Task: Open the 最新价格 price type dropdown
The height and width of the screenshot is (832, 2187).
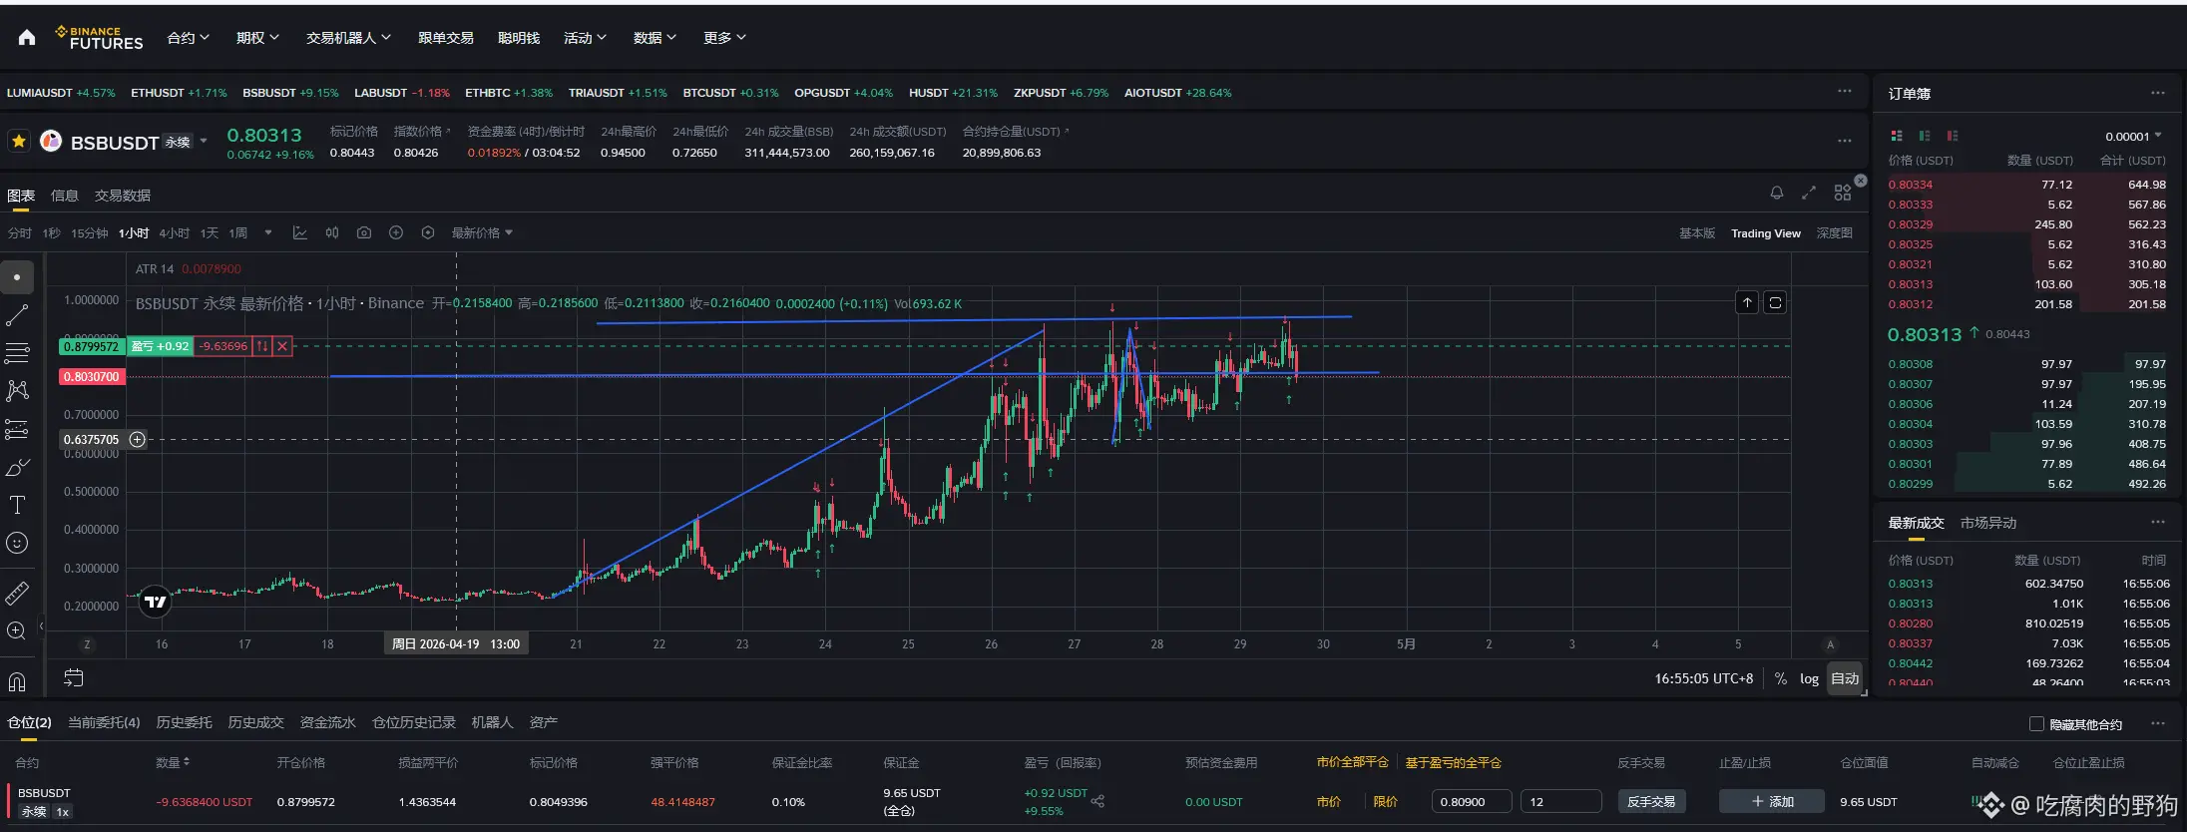Action: point(482,233)
